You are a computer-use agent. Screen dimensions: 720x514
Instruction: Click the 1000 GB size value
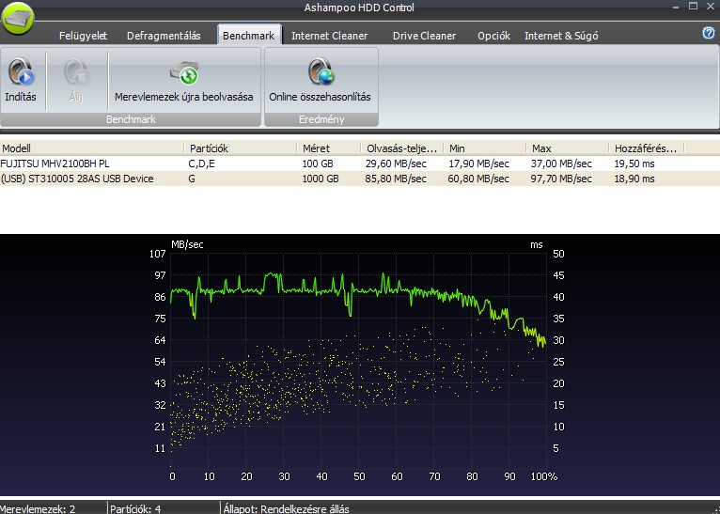(321, 179)
